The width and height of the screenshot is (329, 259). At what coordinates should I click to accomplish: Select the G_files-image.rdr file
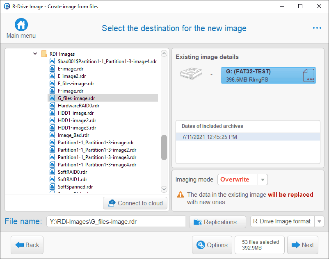click(x=76, y=98)
